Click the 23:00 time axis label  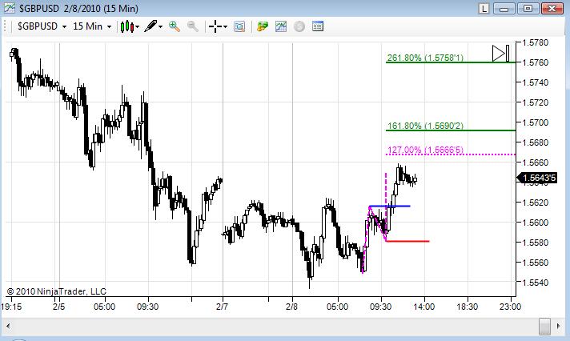tap(510, 307)
